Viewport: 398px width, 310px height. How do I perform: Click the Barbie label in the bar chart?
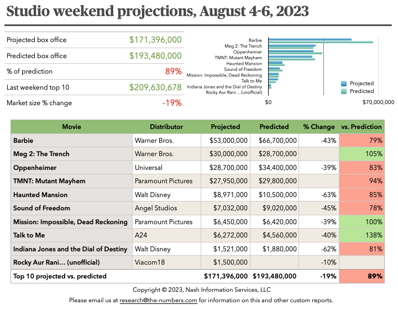(x=255, y=40)
